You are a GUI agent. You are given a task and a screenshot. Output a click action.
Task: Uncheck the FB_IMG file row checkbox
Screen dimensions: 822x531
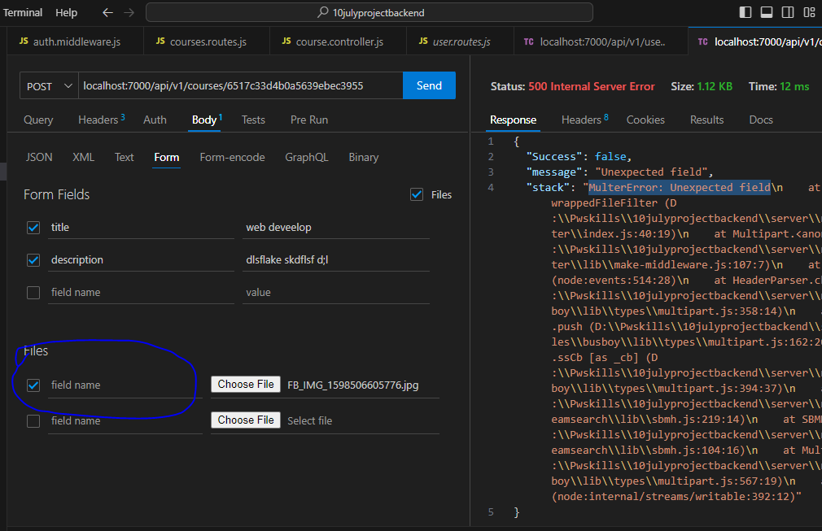pyautogui.click(x=33, y=385)
